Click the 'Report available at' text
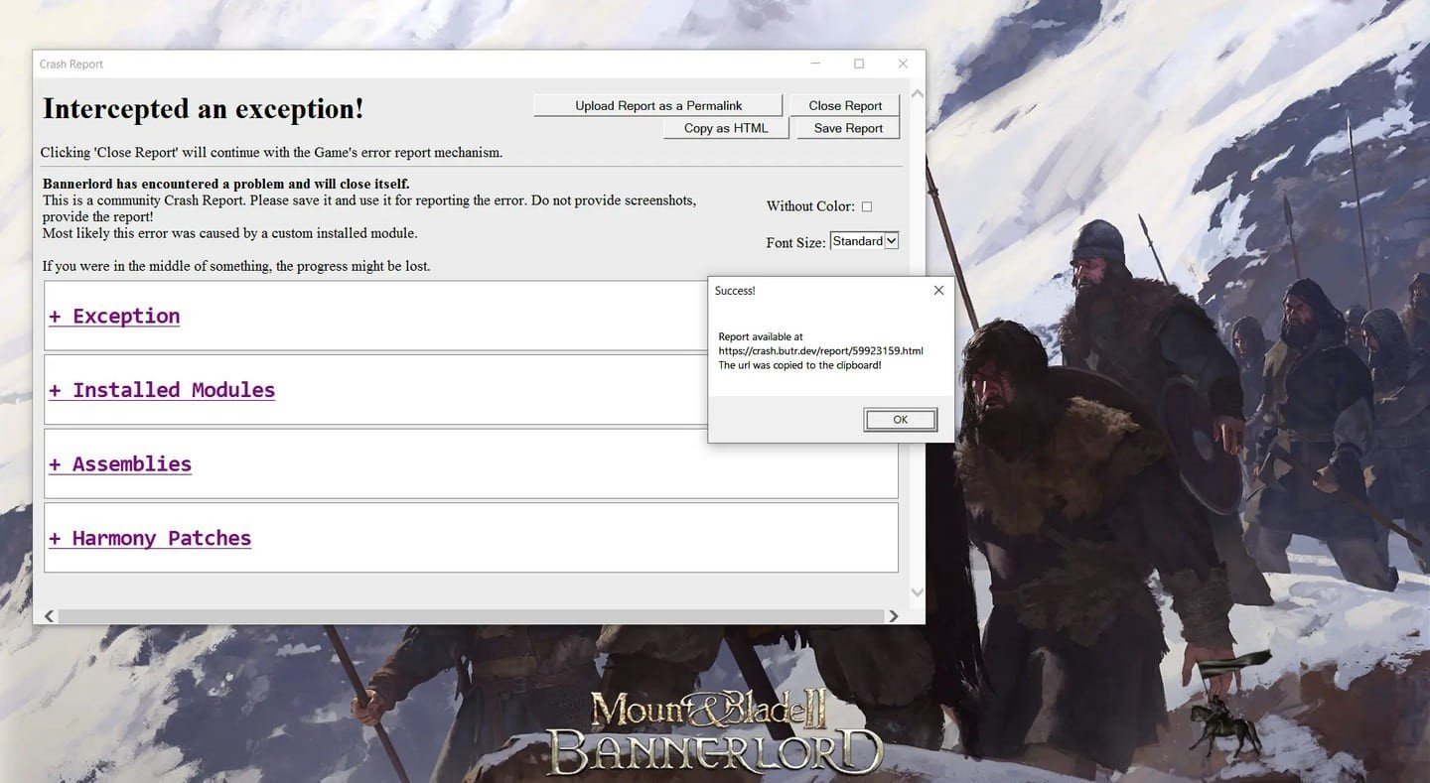 click(x=761, y=337)
